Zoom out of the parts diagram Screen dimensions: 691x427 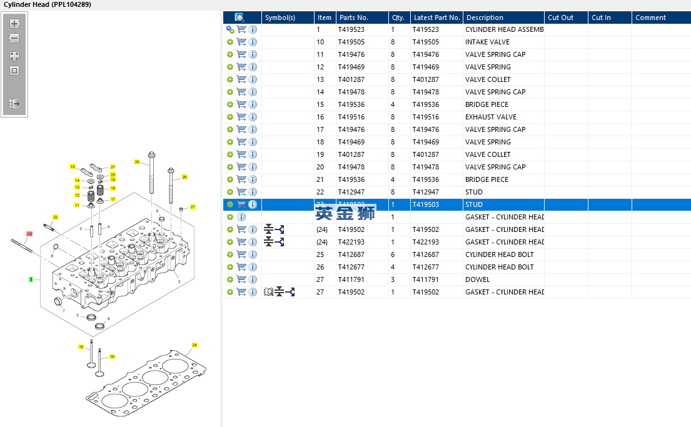14,39
